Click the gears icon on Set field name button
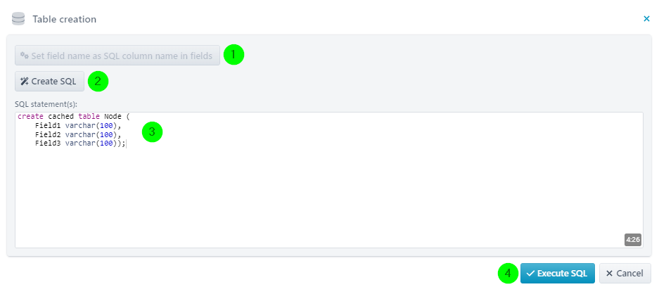 click(25, 55)
